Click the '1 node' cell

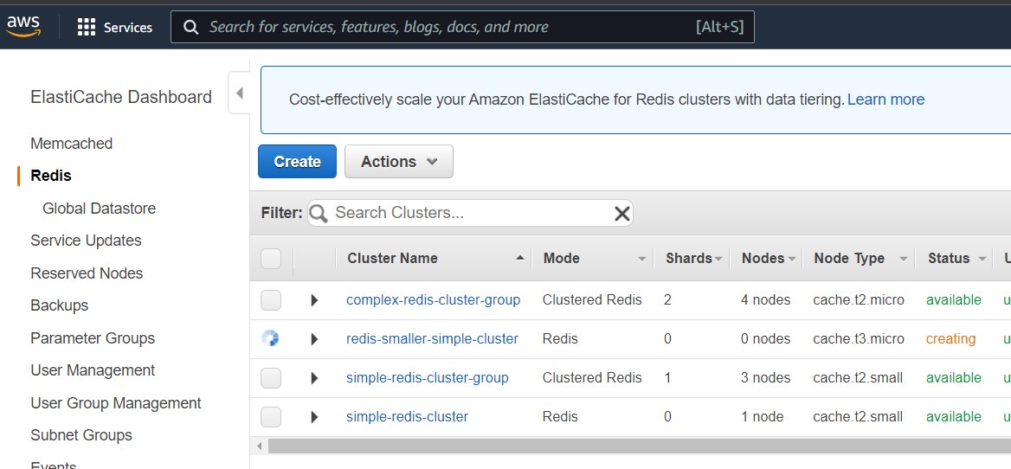762,417
